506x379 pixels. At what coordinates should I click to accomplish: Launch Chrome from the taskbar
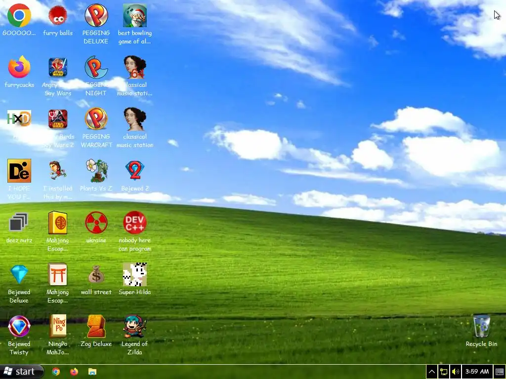pos(56,372)
